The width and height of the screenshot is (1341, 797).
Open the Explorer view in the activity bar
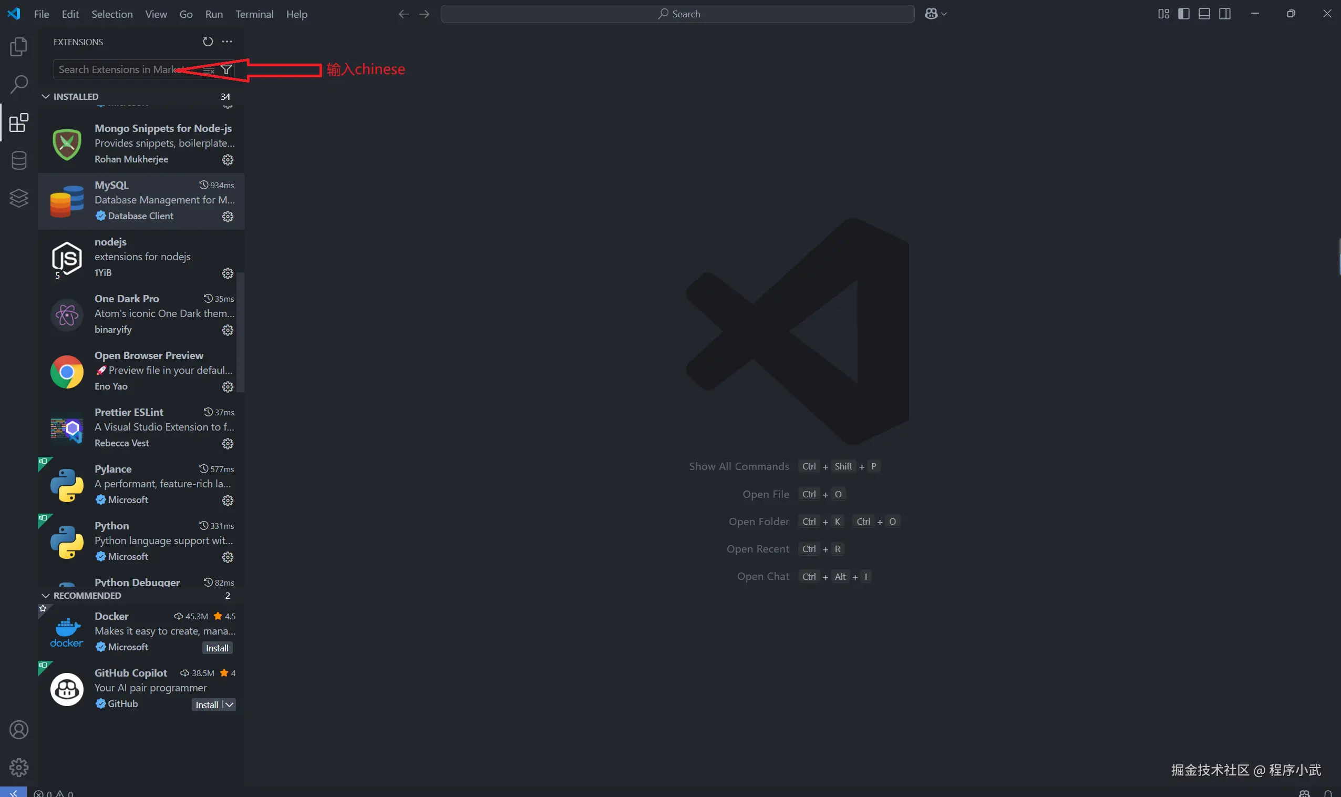click(19, 47)
